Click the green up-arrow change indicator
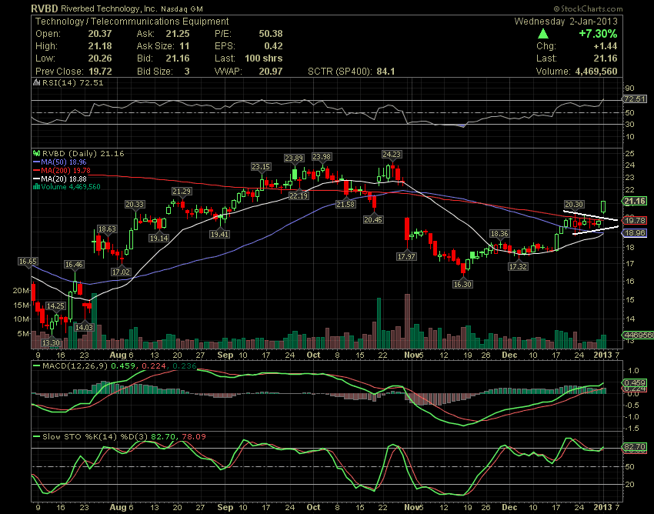Screen dimensions: 654x514 pos(543,34)
